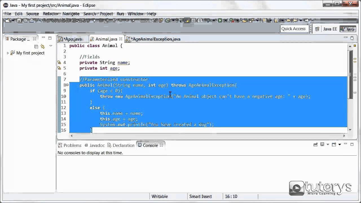The width and height of the screenshot is (361, 203).
Task: Open the Navigate menu
Action: pos(71,14)
